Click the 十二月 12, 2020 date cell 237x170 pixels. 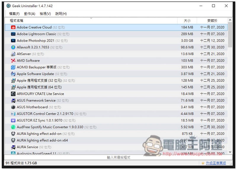212,41
